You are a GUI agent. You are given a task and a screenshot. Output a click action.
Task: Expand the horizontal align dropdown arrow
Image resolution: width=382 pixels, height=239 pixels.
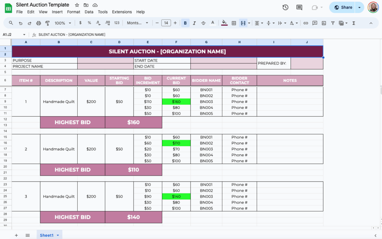pyautogui.click(x=262, y=23)
